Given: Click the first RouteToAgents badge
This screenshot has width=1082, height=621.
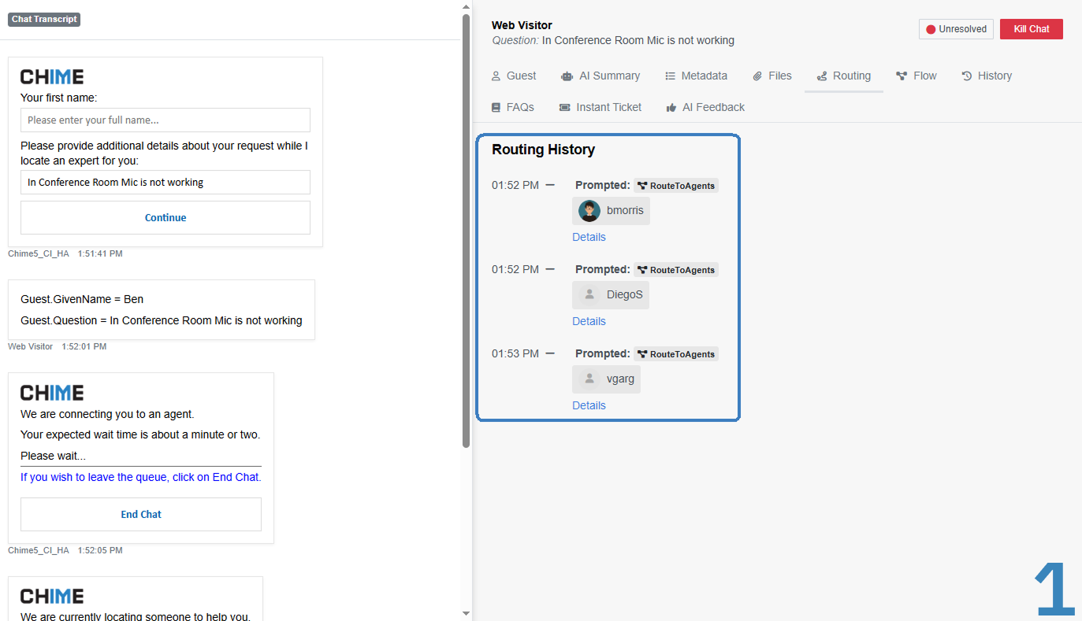Looking at the screenshot, I should (676, 186).
